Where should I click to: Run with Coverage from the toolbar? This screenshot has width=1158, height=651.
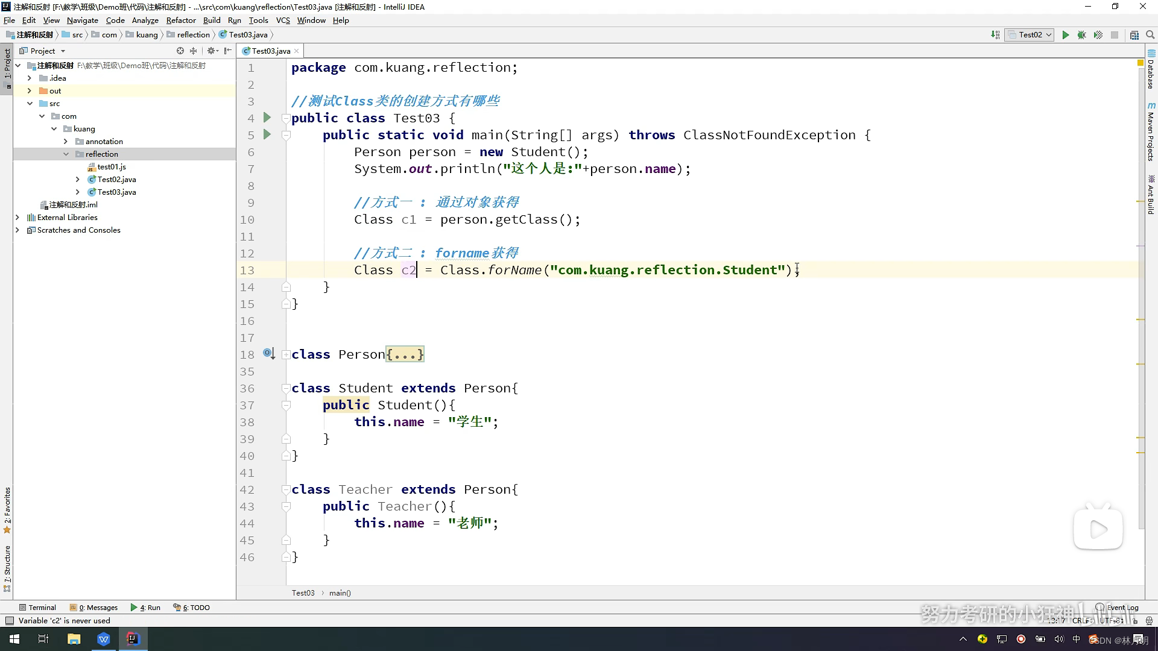coord(1098,35)
